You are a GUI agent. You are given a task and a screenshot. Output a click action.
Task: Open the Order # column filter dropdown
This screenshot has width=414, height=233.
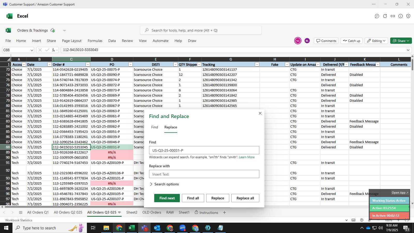pos(88,64)
